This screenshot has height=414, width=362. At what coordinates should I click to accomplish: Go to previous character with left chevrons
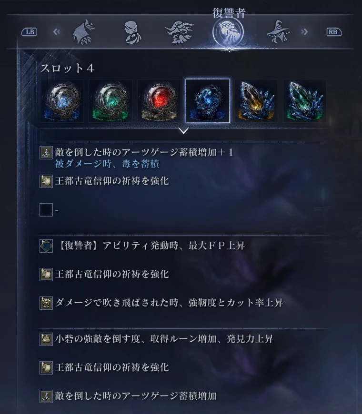tap(56, 32)
